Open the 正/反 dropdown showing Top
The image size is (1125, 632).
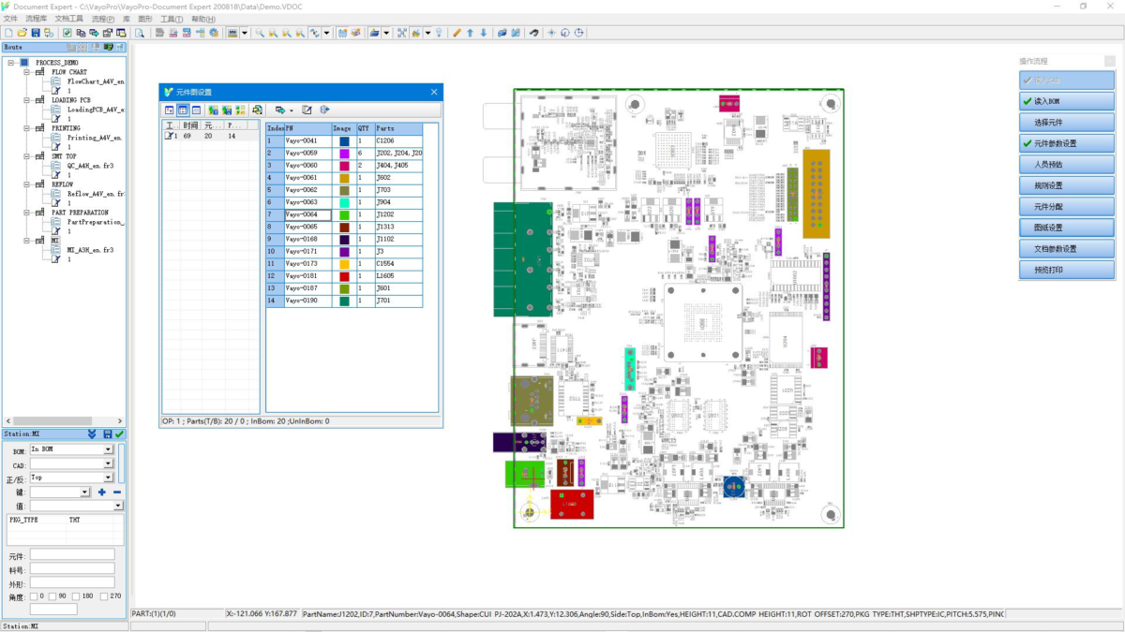click(x=108, y=478)
